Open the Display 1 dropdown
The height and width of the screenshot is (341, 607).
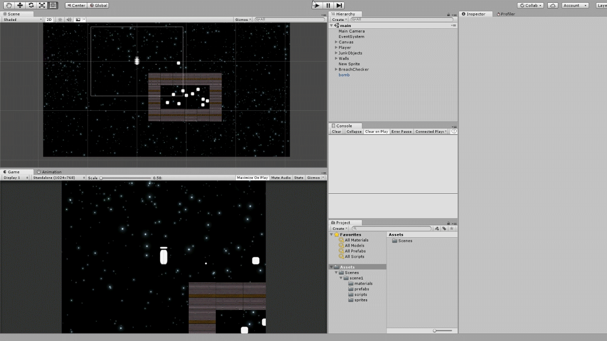point(16,178)
